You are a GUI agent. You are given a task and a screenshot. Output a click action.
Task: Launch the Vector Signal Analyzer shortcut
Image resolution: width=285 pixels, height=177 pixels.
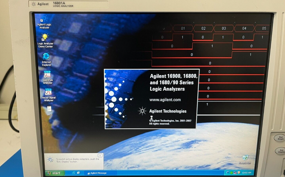pos(48,95)
